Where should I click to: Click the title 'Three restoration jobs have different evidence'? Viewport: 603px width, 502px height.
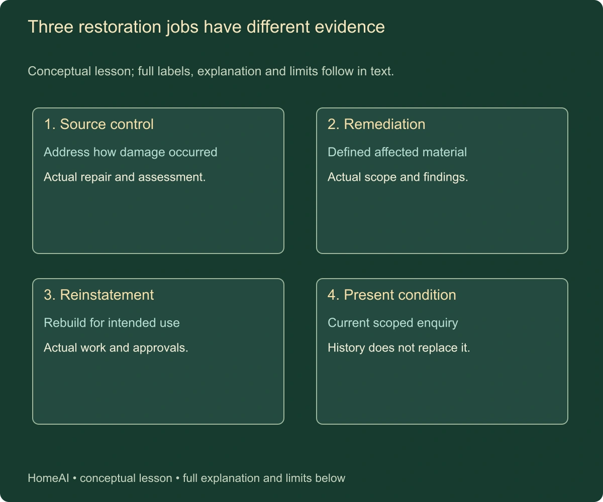[206, 27]
